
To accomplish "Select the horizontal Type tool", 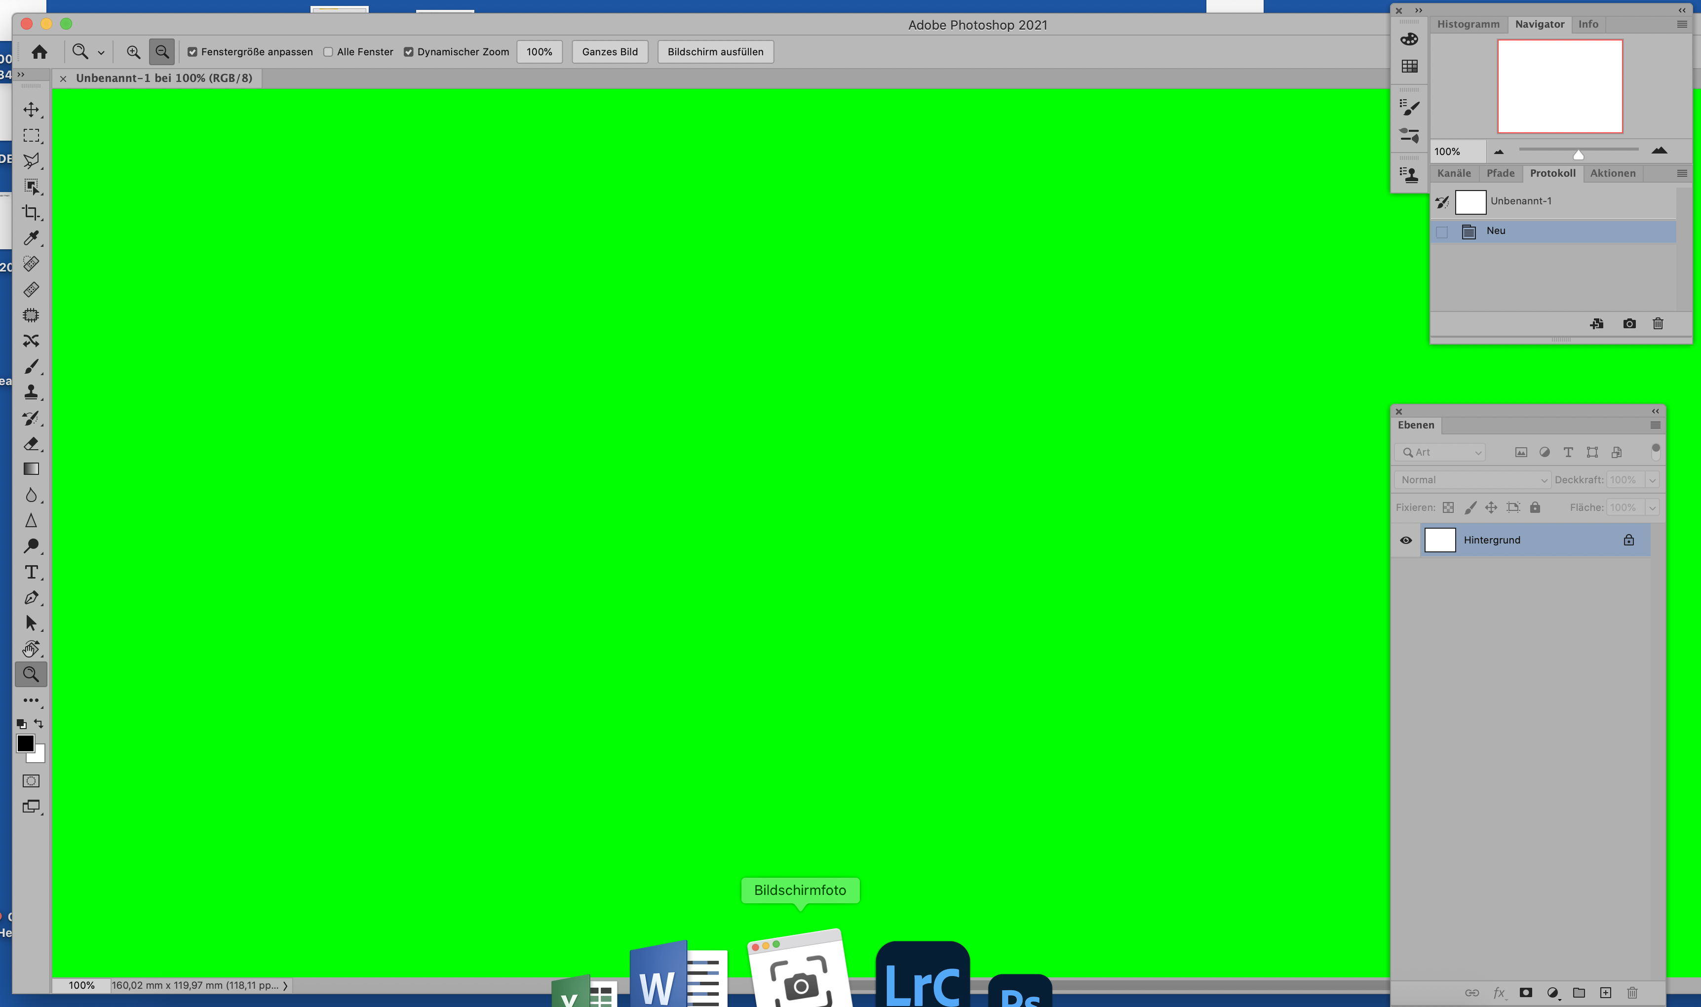I will (x=31, y=572).
